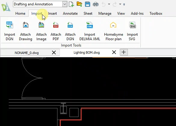Go to the Annotate ribbon tab
This screenshot has height=126, width=176.
click(x=70, y=13)
